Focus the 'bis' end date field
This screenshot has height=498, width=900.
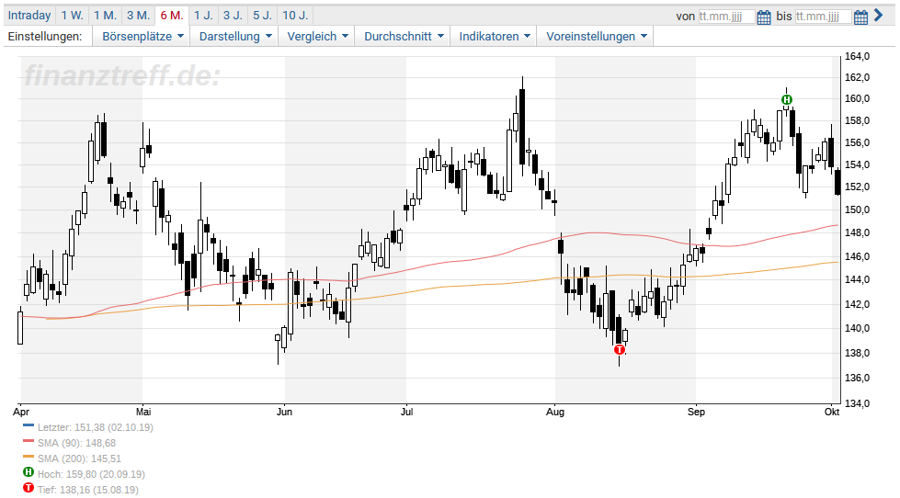[x=823, y=16]
